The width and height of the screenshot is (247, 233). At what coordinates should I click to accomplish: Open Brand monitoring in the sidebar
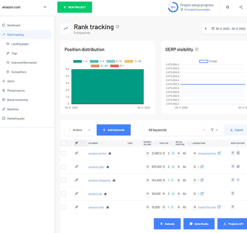18,100
